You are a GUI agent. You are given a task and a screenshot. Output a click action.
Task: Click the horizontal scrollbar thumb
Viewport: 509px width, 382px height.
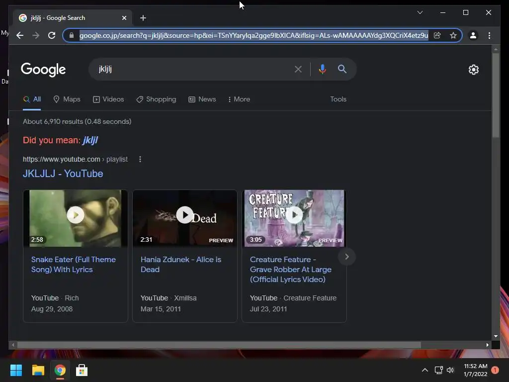219,345
